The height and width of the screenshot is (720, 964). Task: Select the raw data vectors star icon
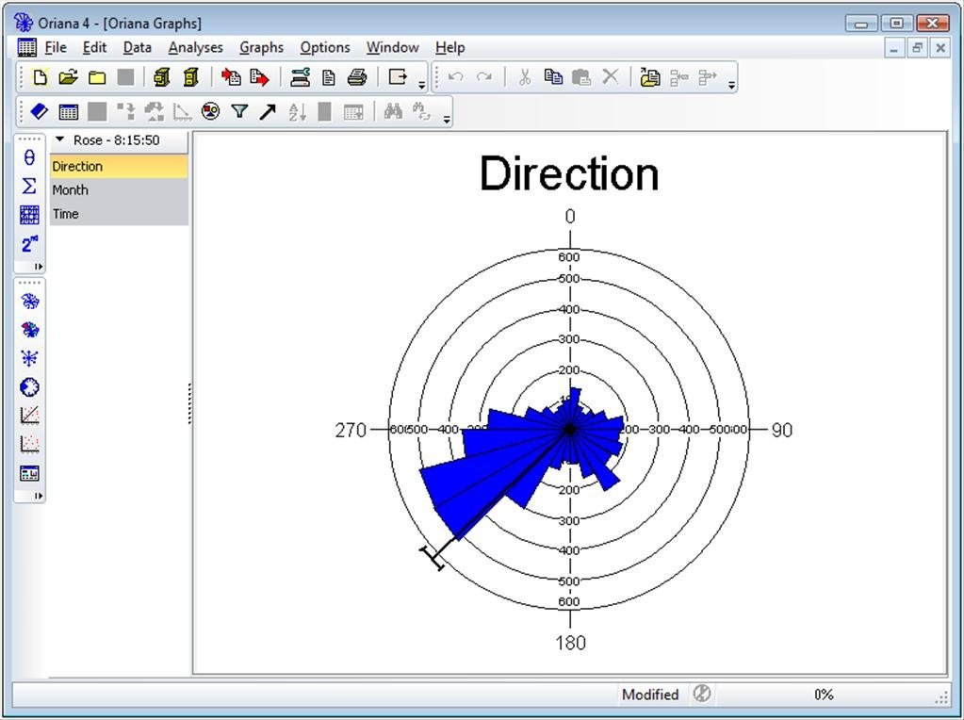tap(29, 358)
